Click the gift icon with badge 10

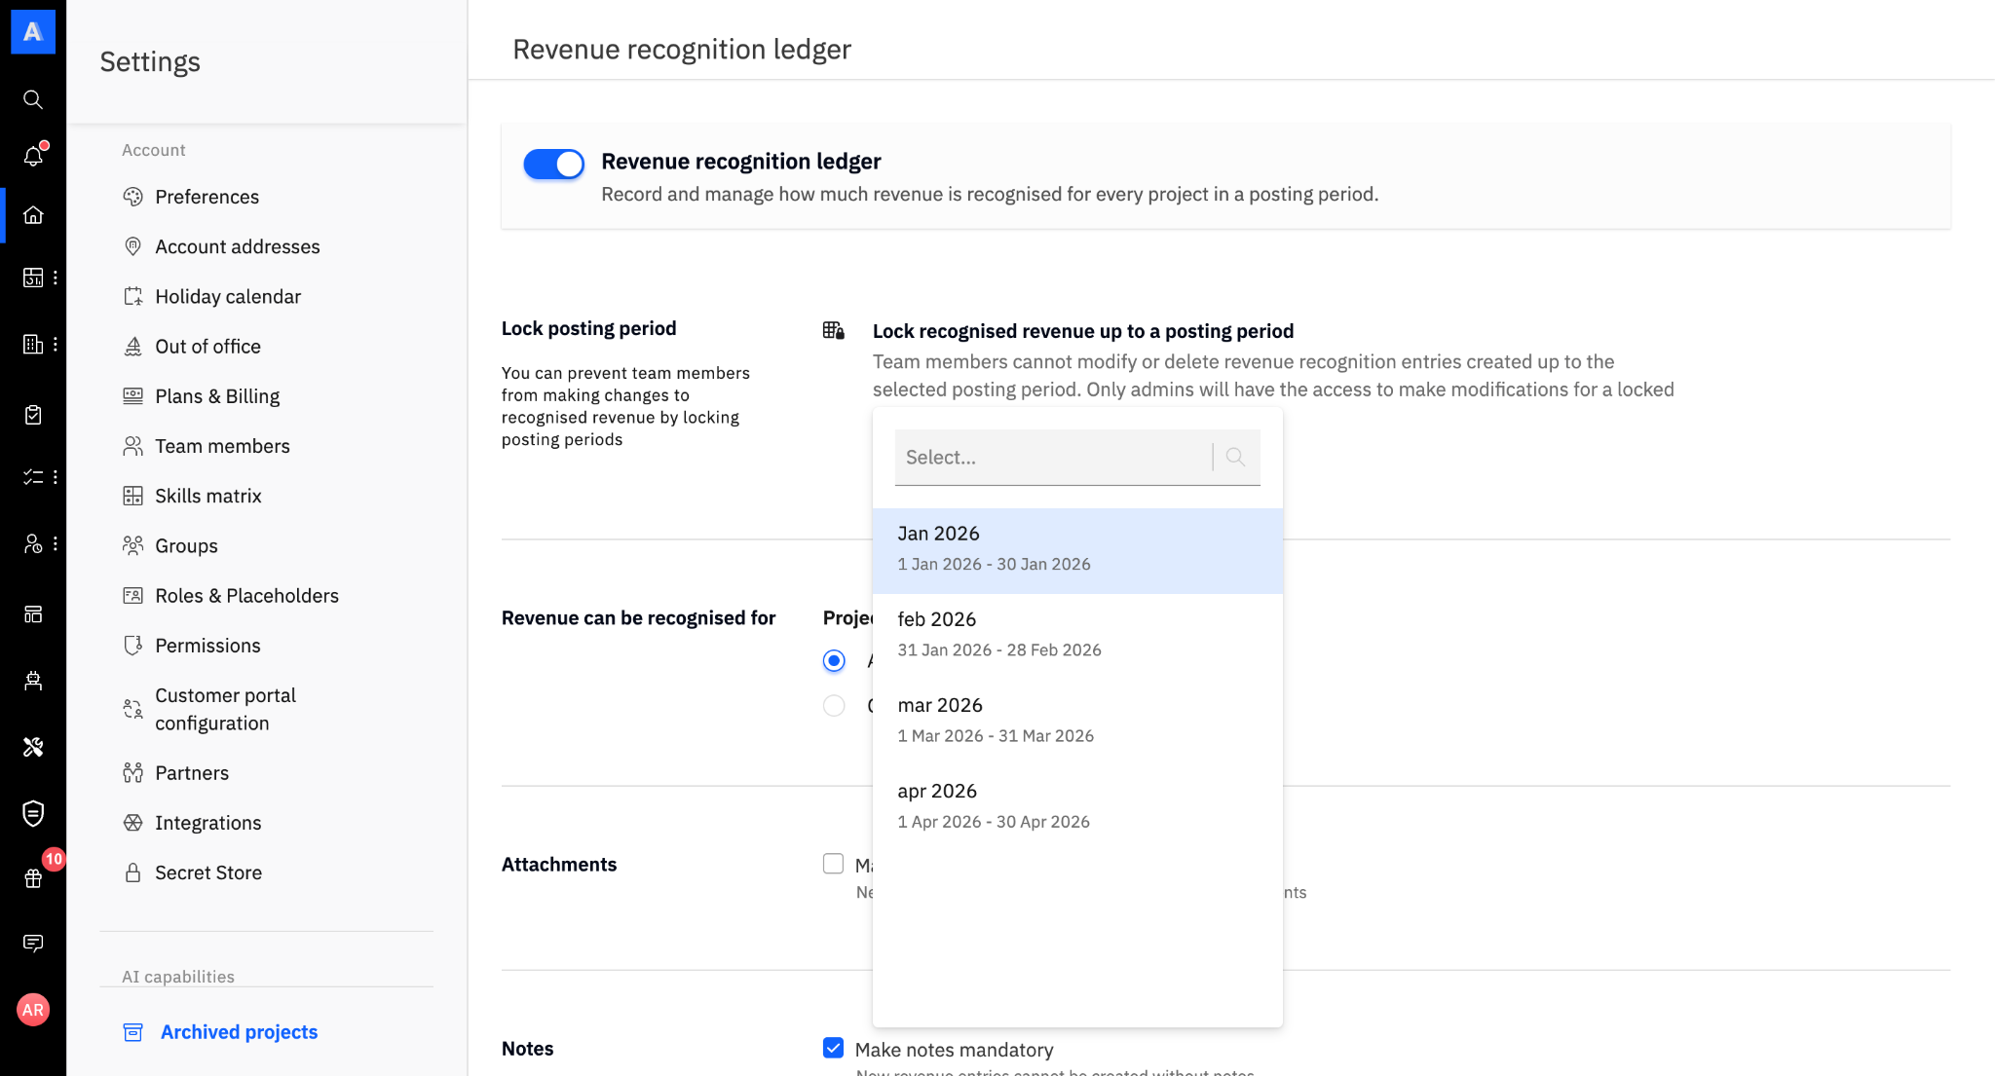pos(33,878)
